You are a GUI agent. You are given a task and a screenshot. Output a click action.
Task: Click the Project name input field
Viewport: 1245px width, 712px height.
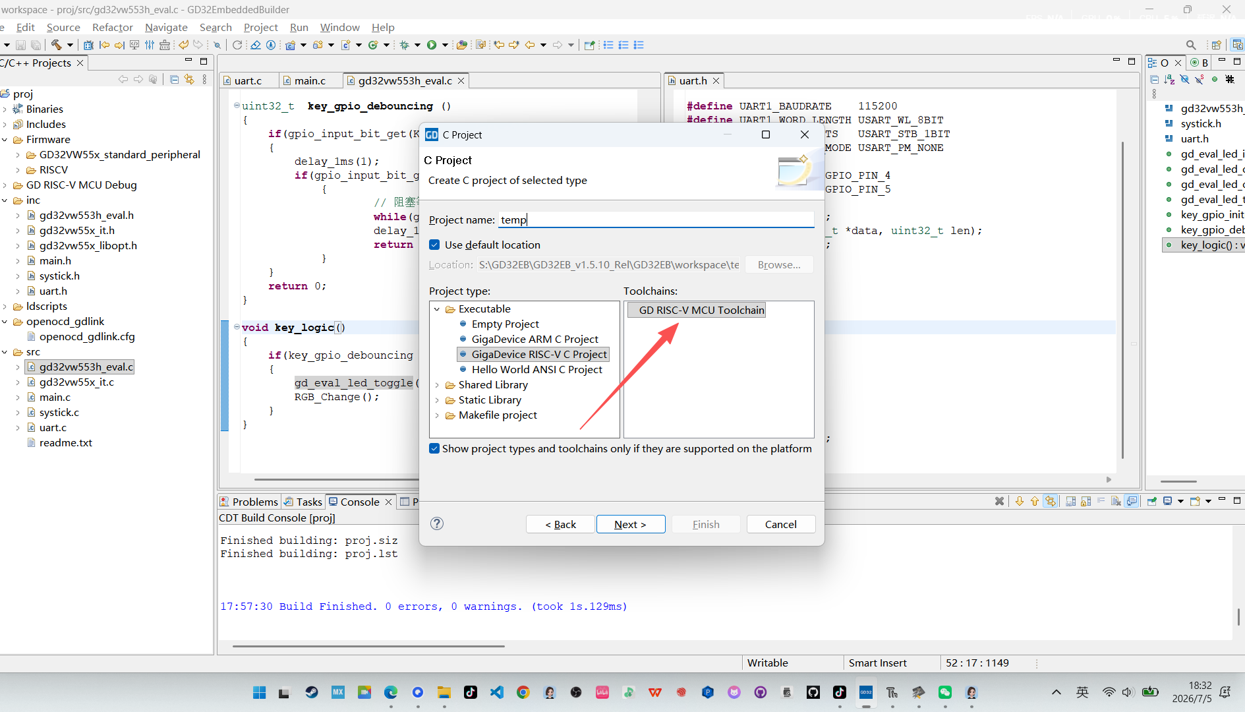coord(656,220)
